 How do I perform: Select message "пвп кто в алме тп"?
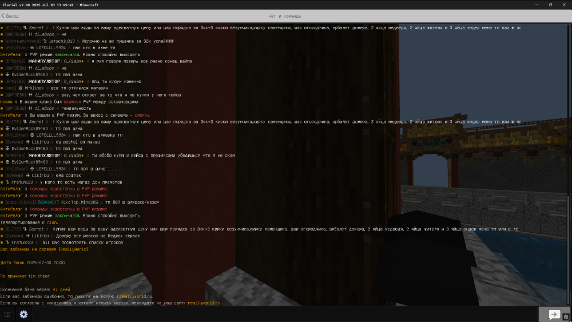coord(58,48)
